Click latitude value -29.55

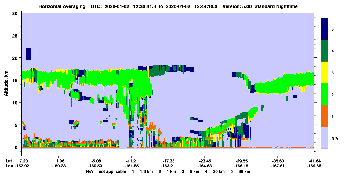pyautogui.click(x=241, y=161)
